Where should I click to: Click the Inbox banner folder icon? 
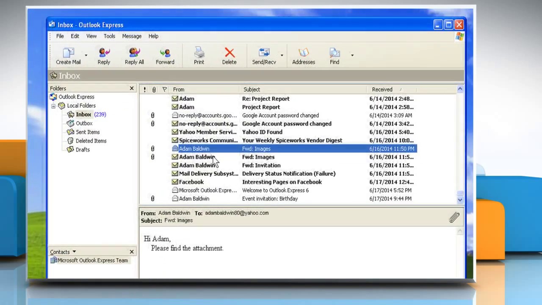click(53, 76)
